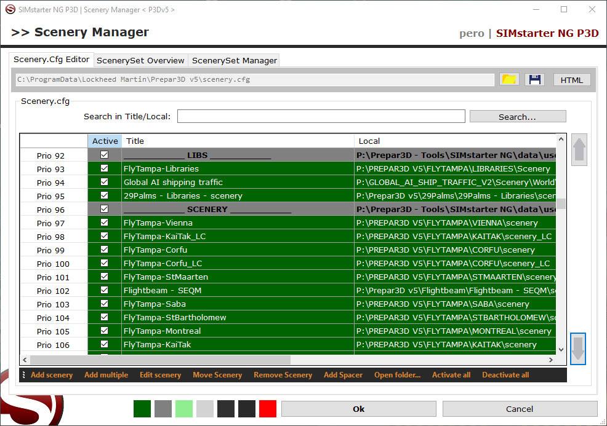Pick the dark green color swatch
Image resolution: width=607 pixels, height=426 pixels.
(142, 409)
